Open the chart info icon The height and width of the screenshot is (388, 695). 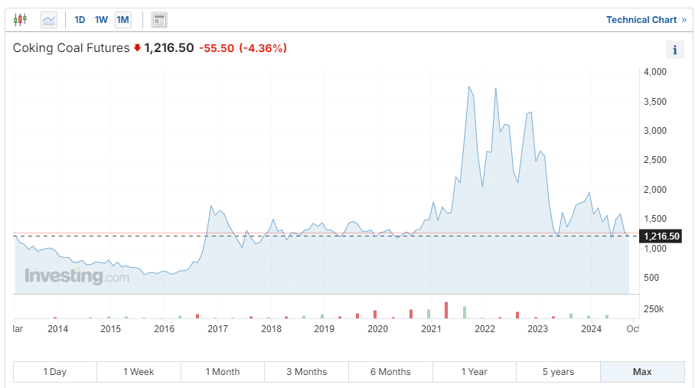tap(674, 50)
